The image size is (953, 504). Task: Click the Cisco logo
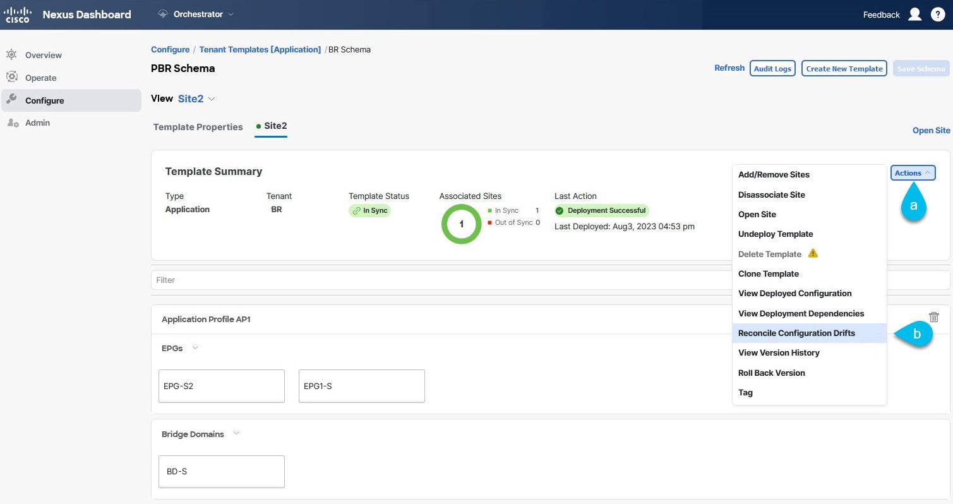click(x=18, y=15)
